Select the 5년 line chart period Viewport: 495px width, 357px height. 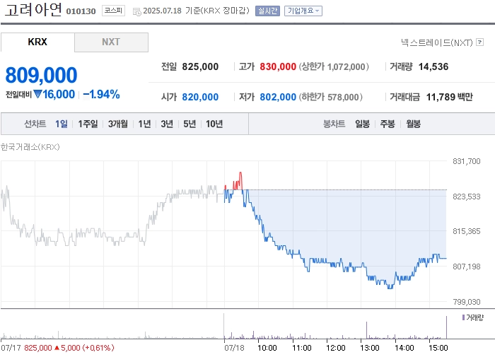190,124
